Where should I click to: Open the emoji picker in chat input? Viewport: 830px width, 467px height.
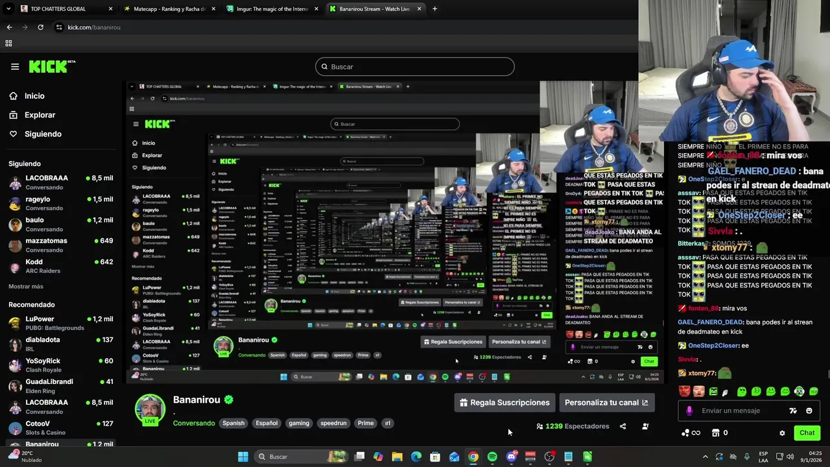809,411
